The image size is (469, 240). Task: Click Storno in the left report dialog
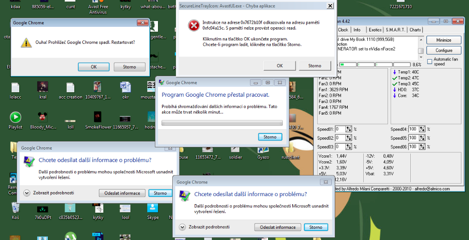pyautogui.click(x=160, y=193)
